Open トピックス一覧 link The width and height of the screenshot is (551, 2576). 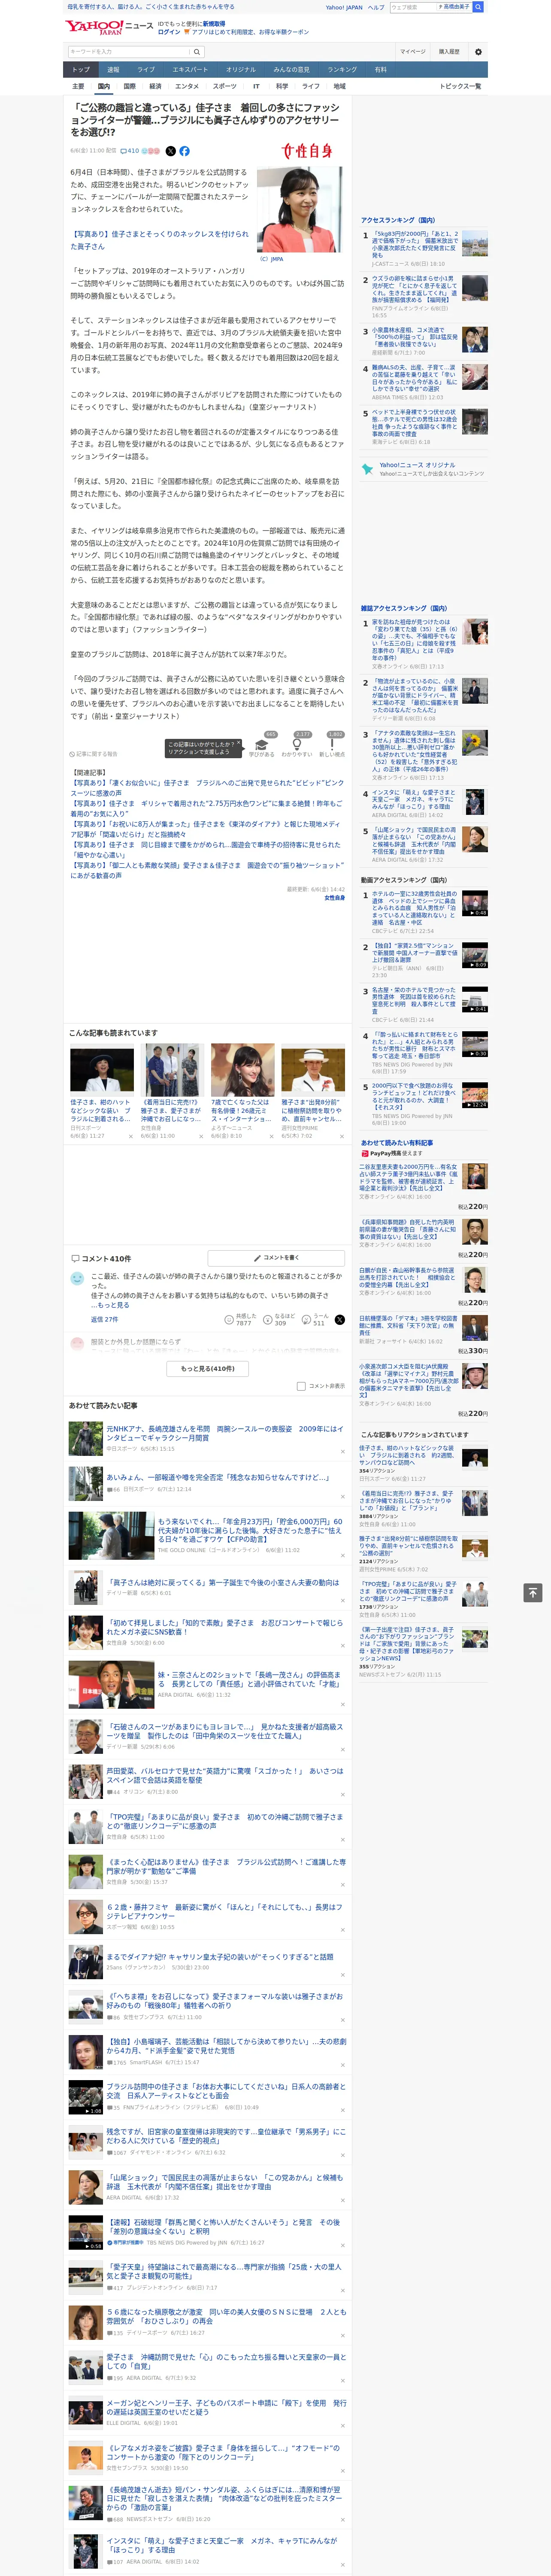[460, 86]
